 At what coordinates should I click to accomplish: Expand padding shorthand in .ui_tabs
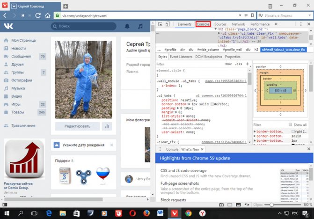178,108
